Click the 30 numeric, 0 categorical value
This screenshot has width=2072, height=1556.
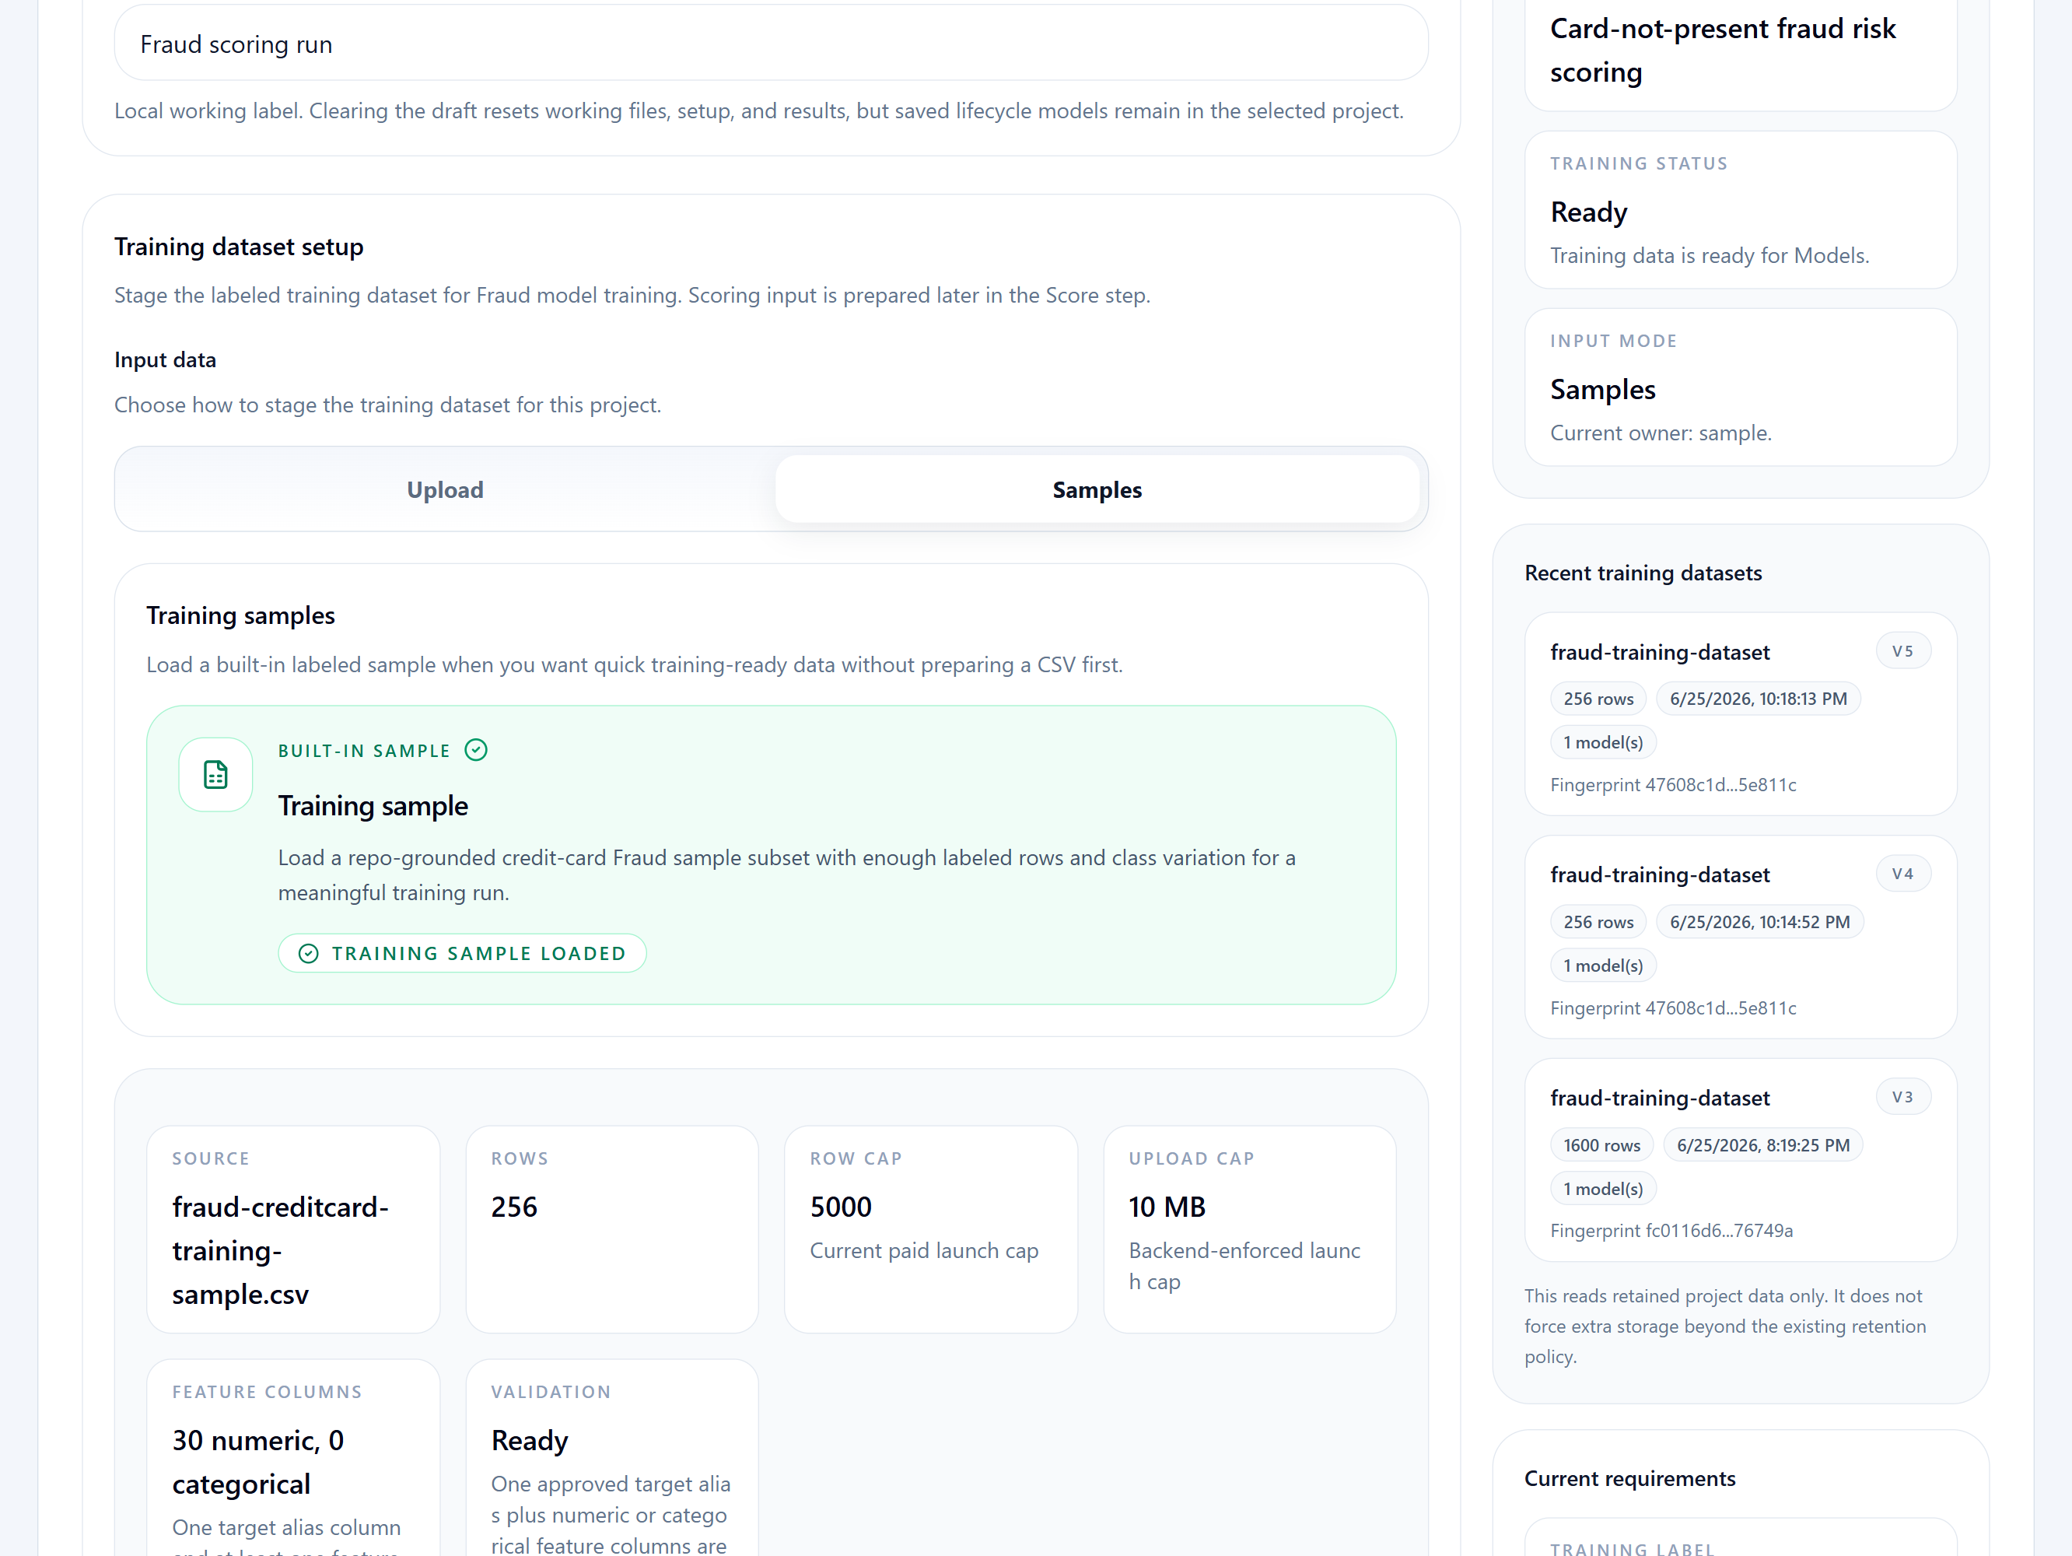(x=257, y=1461)
